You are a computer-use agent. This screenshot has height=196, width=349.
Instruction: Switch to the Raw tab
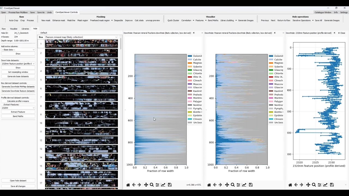coord(4,29)
